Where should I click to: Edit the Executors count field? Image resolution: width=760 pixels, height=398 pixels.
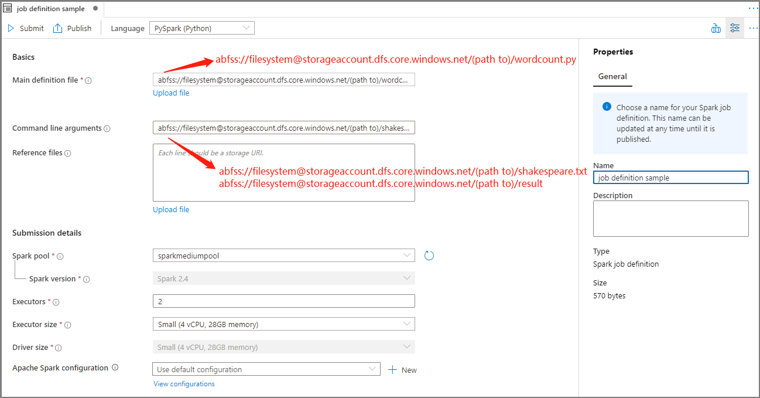coord(283,301)
